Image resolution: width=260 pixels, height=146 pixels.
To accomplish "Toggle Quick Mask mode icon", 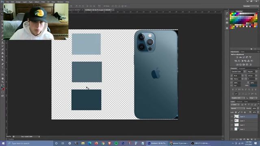I will 2,92.
